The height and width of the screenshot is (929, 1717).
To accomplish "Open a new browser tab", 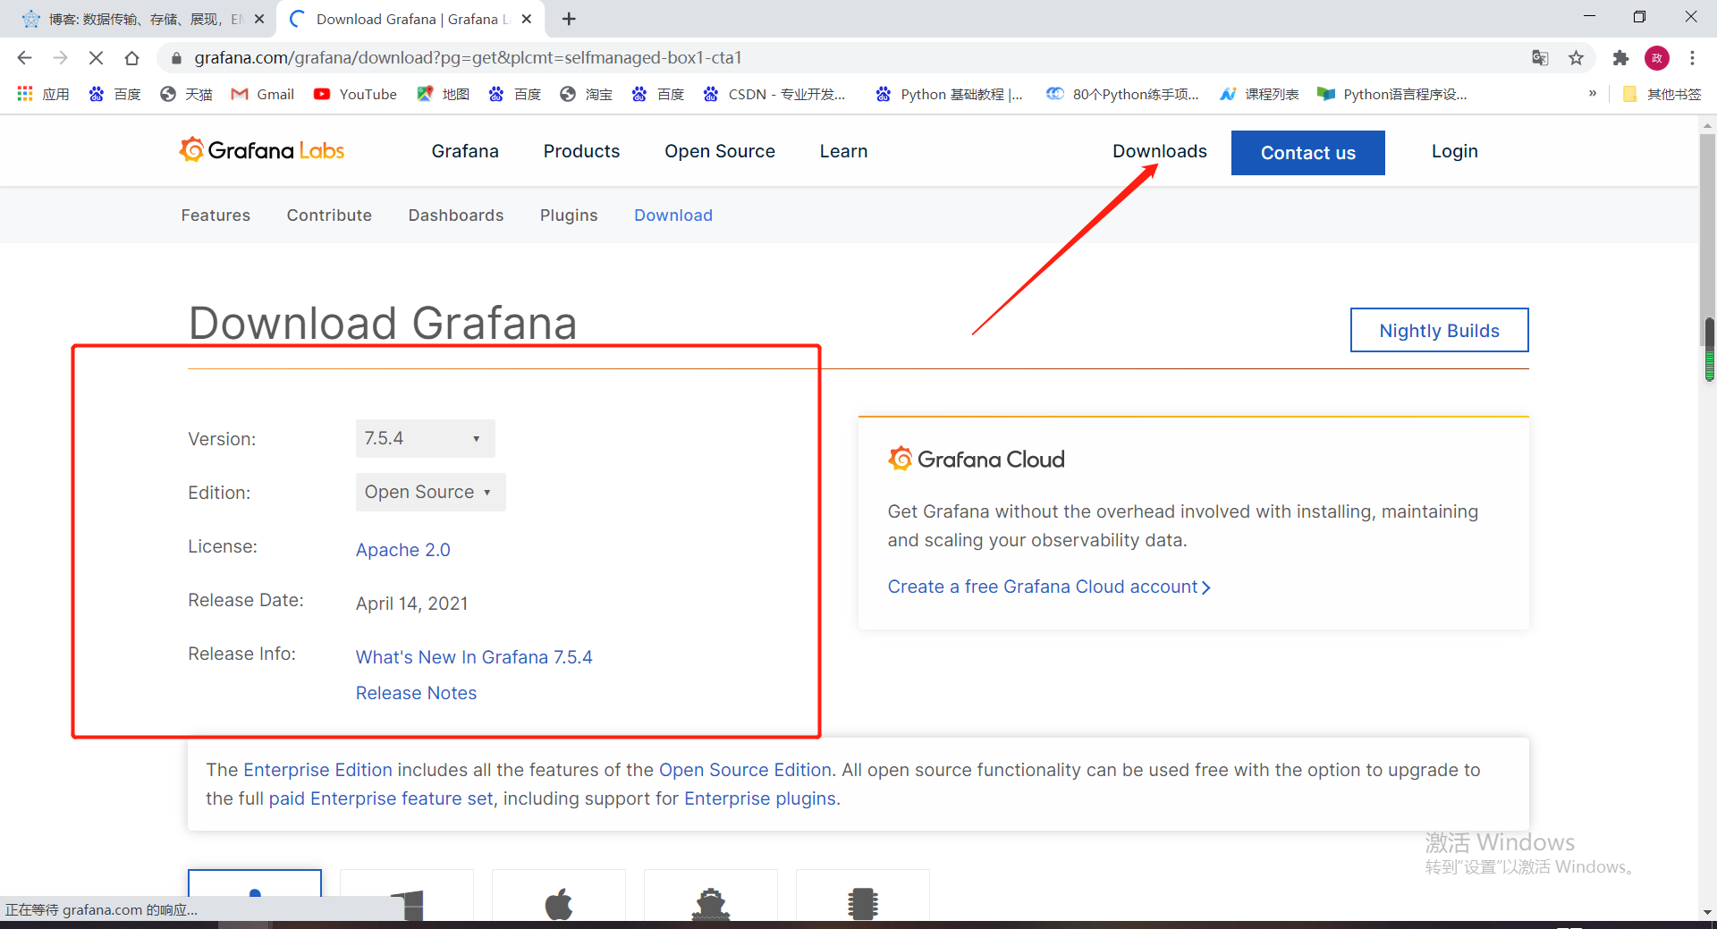I will point(569,19).
